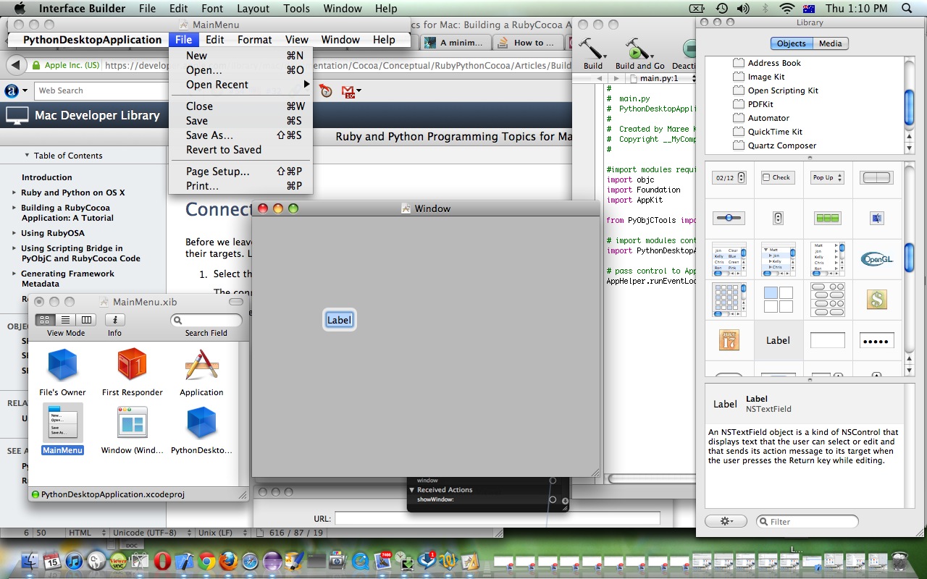Click the Filter field in the Library panel
This screenshot has height=579, width=927.
pyautogui.click(x=806, y=520)
